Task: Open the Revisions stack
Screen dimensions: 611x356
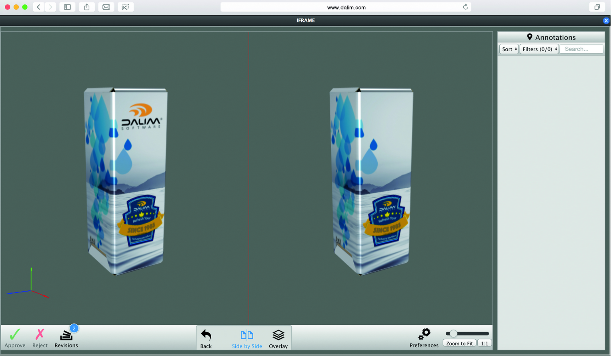Action: click(x=66, y=336)
